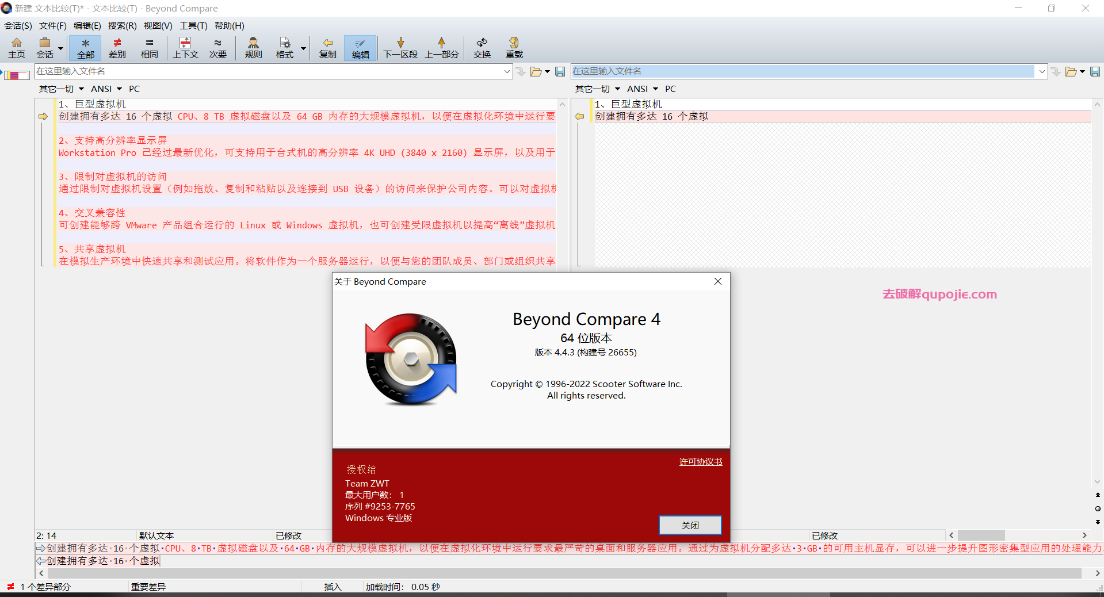Click the right pane parent-folder arrow icon
This screenshot has height=597, width=1104.
1056,71
